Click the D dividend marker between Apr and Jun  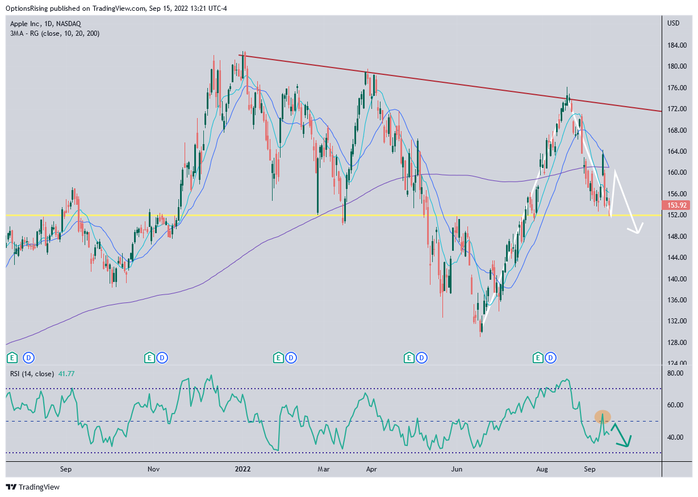421,357
